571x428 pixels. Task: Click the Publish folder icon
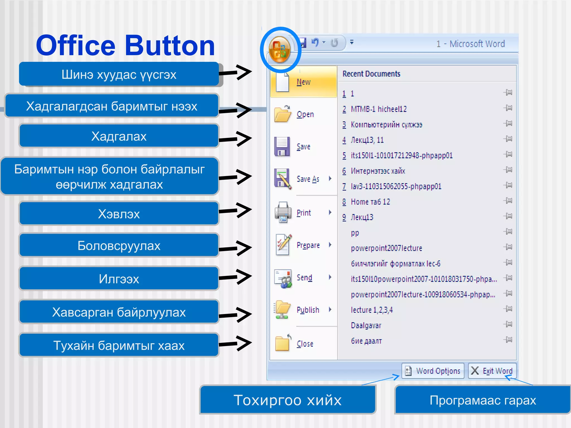(x=282, y=310)
